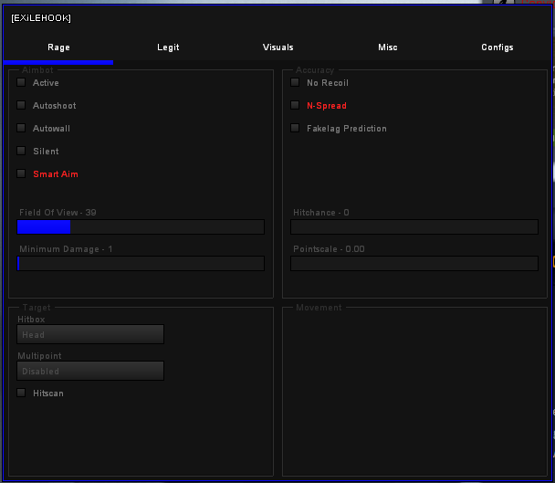This screenshot has width=555, height=483.
Task: Toggle the Autoshoot checkbox
Action: pyautogui.click(x=22, y=106)
